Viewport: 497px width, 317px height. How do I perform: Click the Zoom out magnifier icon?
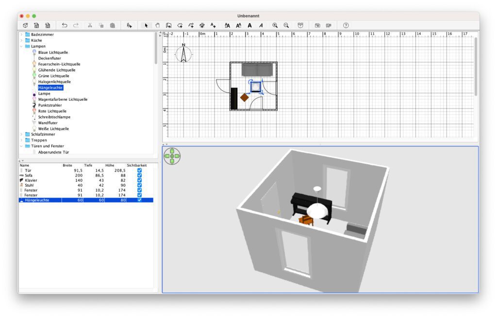pyautogui.click(x=286, y=25)
